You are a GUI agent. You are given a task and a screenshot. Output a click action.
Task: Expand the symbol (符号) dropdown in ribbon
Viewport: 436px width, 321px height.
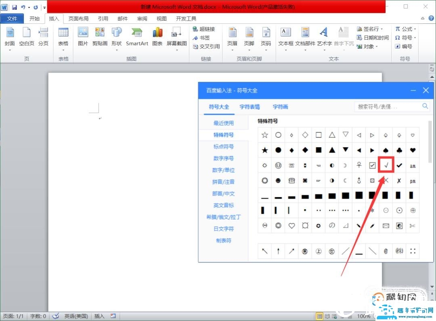pos(415,38)
